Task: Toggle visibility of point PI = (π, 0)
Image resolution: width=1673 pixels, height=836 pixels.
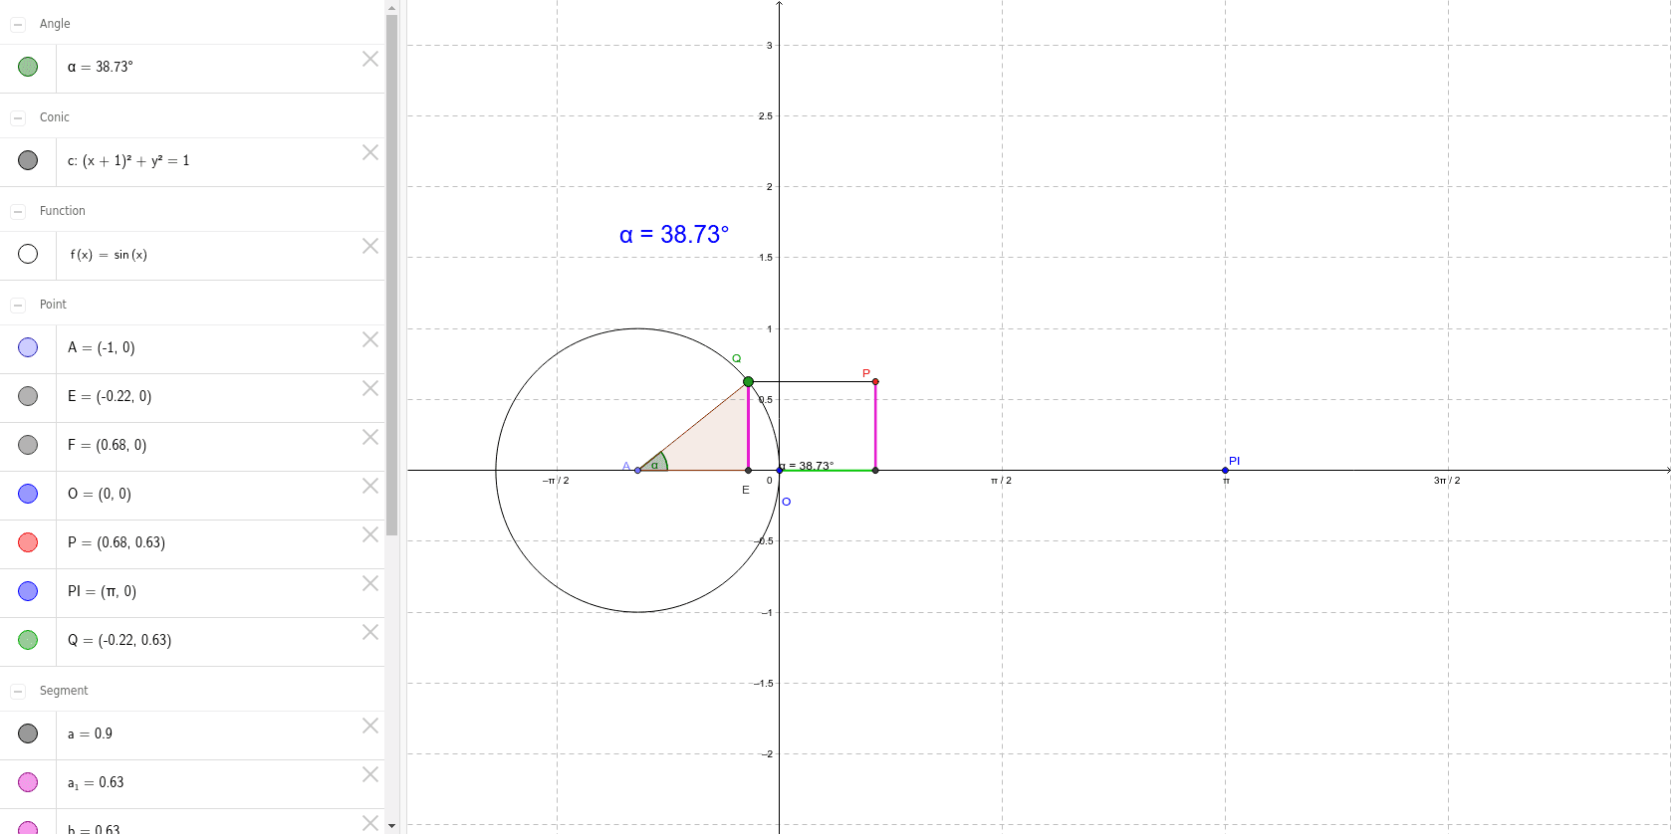Action: coord(28,591)
